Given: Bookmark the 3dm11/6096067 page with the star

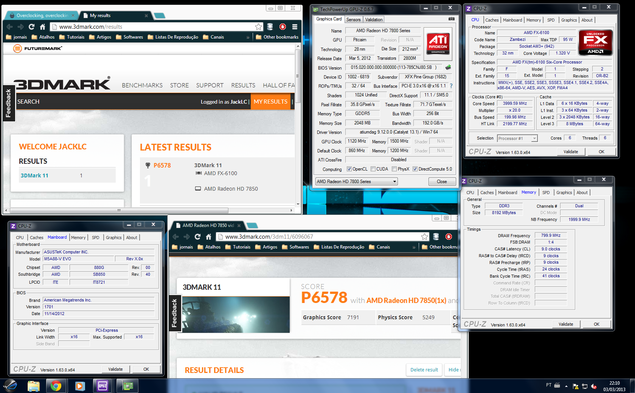Looking at the screenshot, I should pos(424,237).
